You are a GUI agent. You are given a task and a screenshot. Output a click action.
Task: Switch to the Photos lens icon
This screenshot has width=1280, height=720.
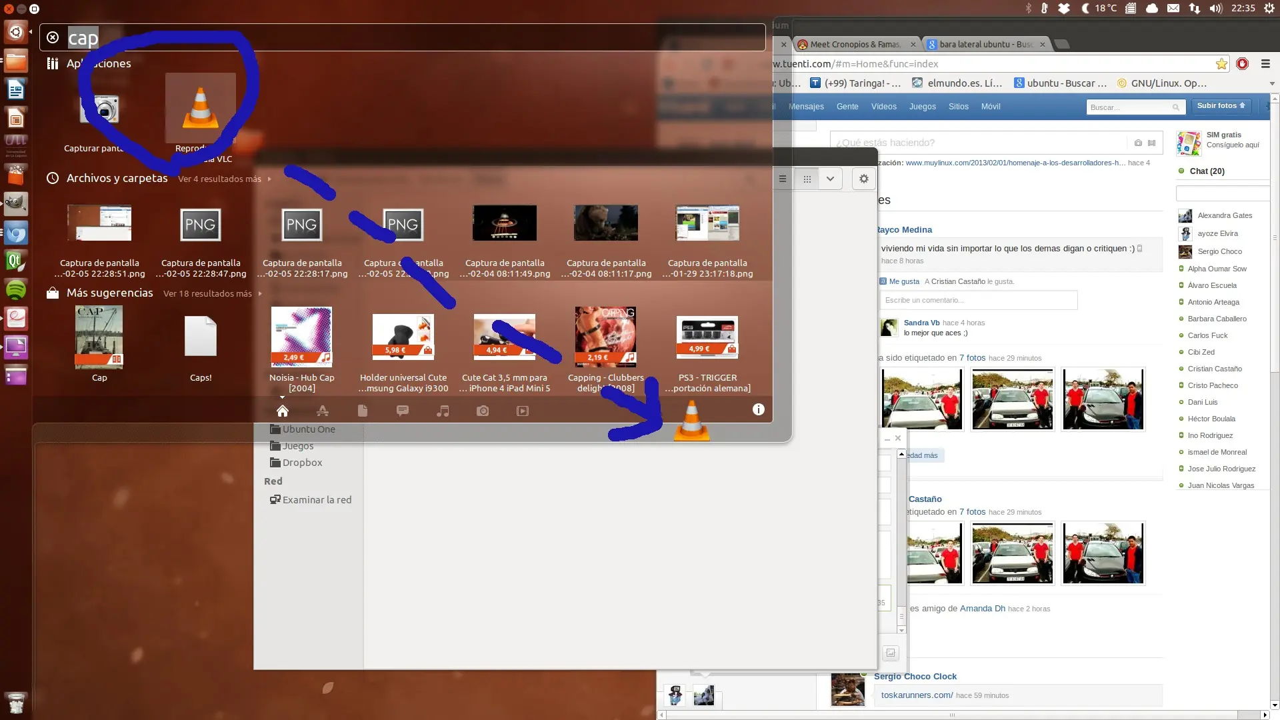[483, 411]
